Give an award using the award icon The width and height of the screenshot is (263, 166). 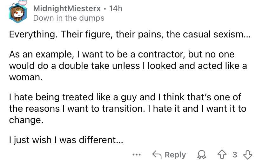[202, 155]
